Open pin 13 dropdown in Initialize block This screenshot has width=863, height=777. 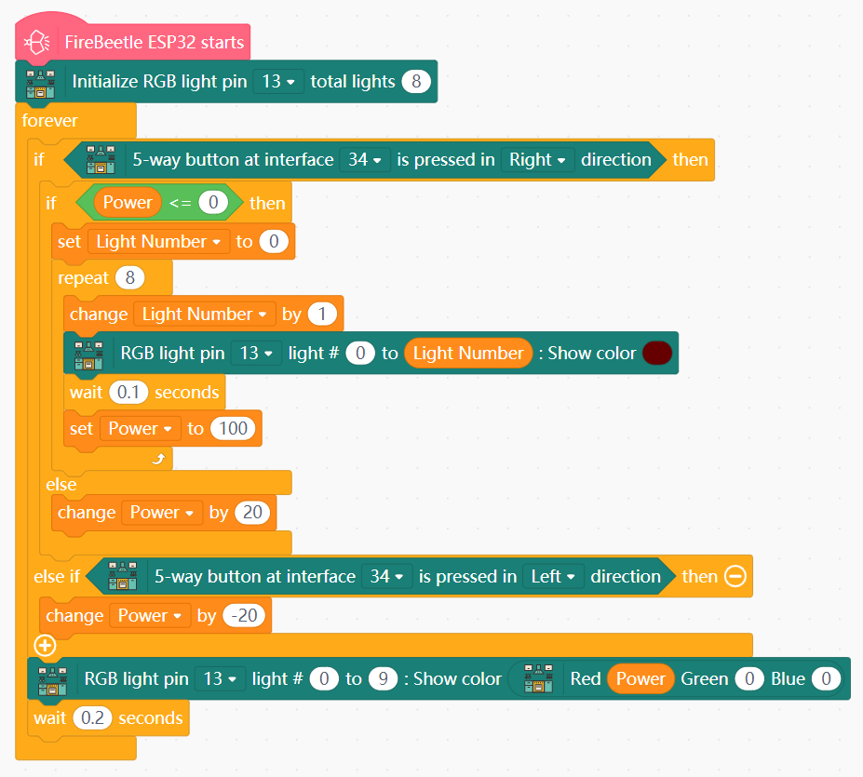[x=278, y=82]
